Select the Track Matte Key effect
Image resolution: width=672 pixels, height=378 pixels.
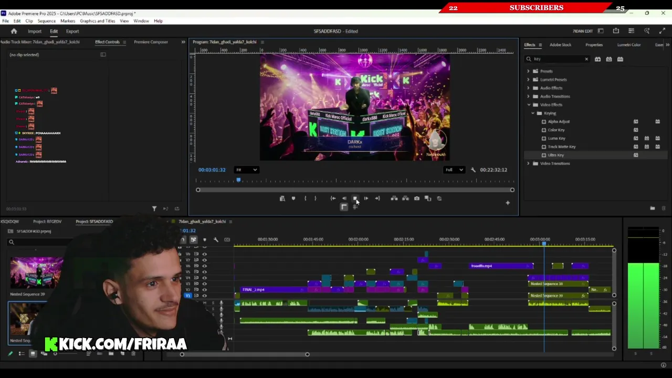coord(562,147)
